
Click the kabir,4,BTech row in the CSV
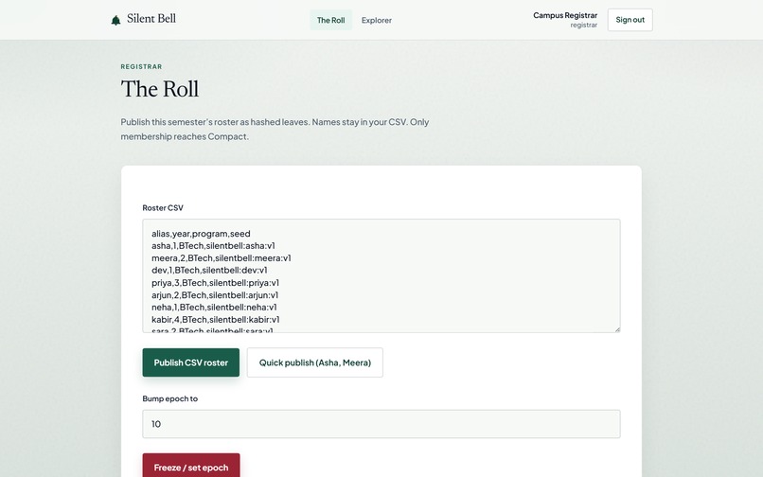(x=216, y=319)
